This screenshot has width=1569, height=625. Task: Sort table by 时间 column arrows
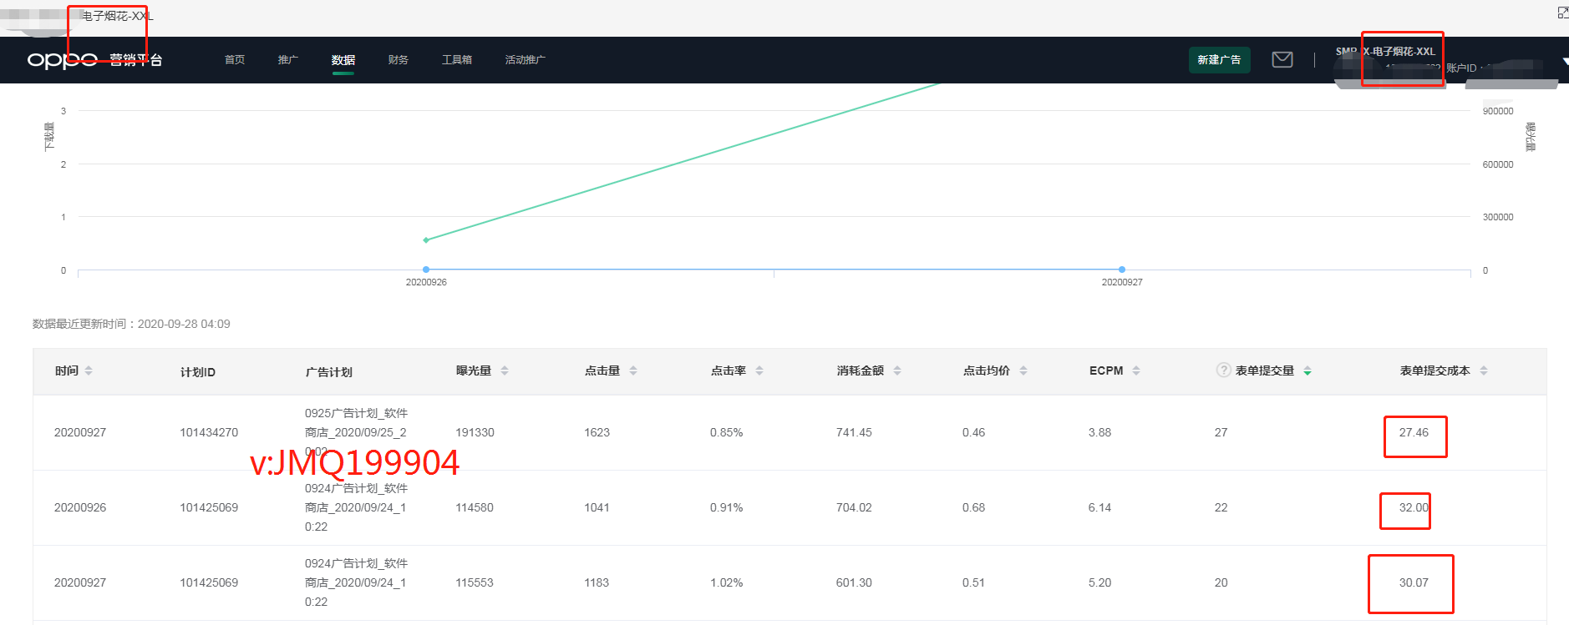coord(89,370)
